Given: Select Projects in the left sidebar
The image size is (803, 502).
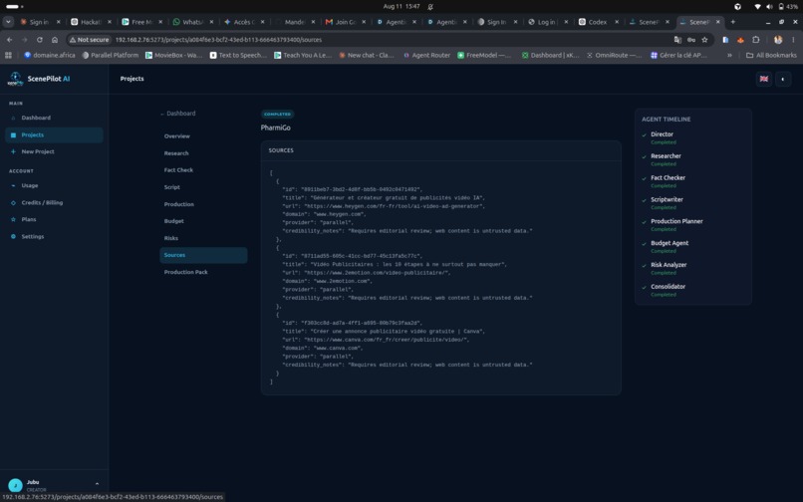Looking at the screenshot, I should pos(54,134).
